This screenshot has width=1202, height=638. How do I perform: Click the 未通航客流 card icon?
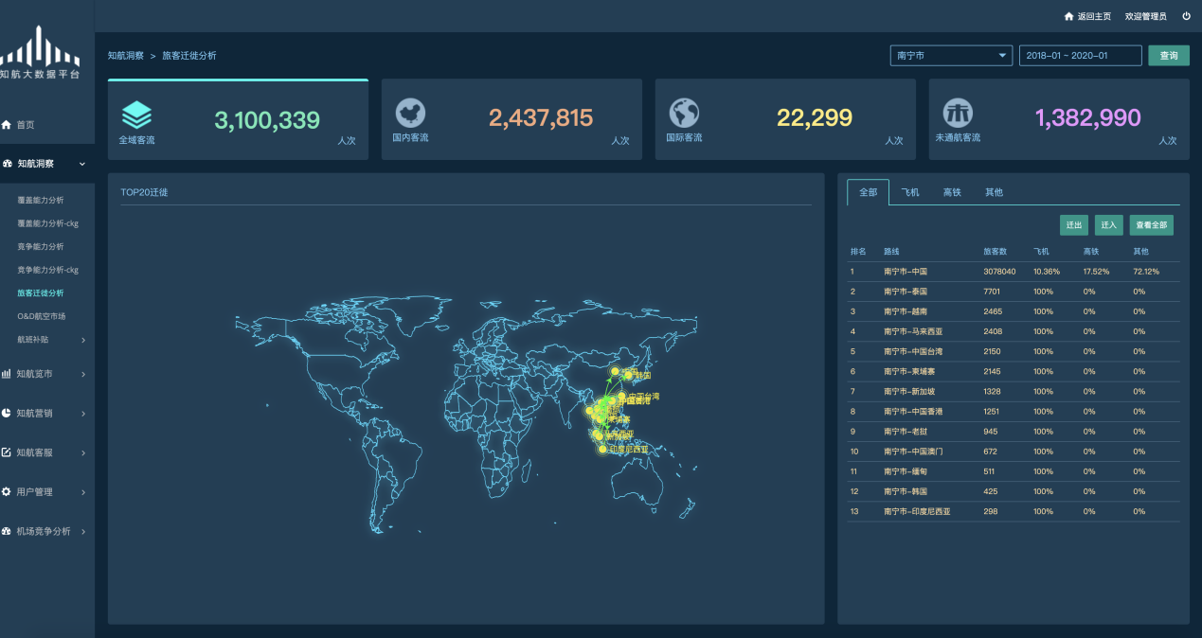[x=957, y=113]
